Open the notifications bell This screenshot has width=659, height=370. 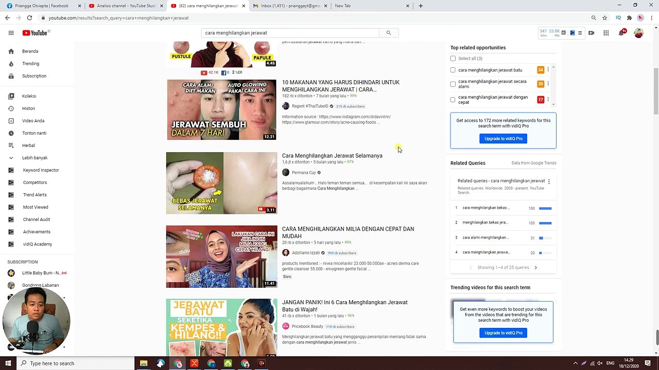(x=622, y=33)
